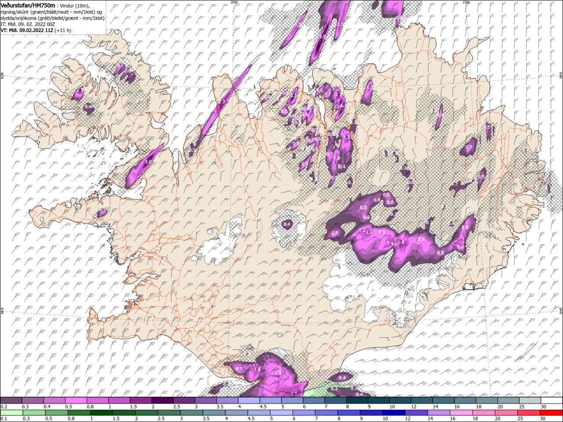This screenshot has height=422, width=563.
Task: Pick bright red rain swatch after 30
Action: 551,413
